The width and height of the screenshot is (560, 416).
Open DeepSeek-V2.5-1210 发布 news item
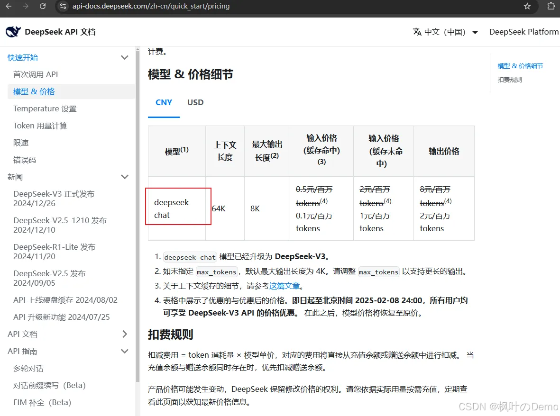pos(60,225)
